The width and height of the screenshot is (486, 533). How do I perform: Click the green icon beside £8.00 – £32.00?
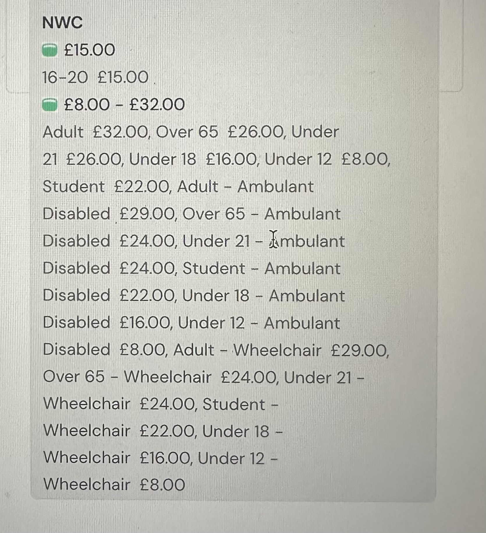pyautogui.click(x=49, y=105)
